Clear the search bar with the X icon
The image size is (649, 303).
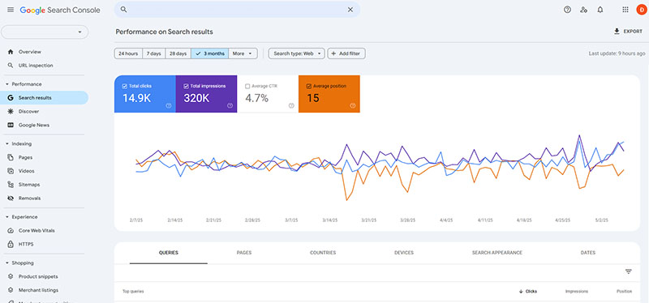coord(350,10)
